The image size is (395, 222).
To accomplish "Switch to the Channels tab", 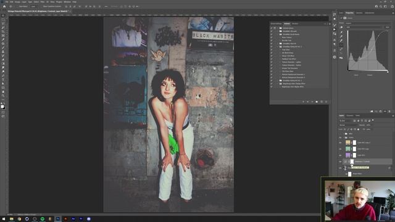I will click(350, 115).
